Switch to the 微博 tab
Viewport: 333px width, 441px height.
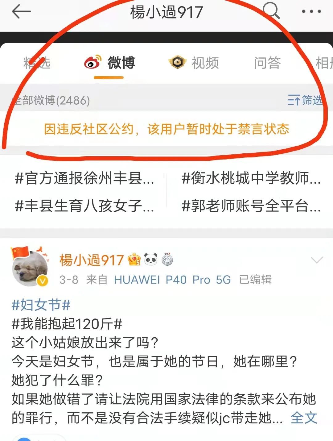(121, 63)
